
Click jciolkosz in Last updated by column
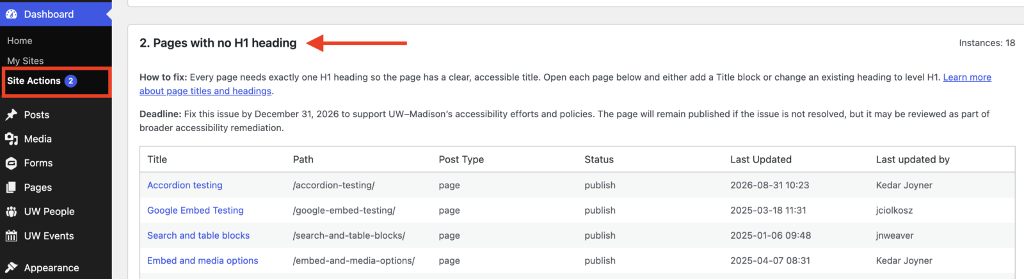coord(894,210)
